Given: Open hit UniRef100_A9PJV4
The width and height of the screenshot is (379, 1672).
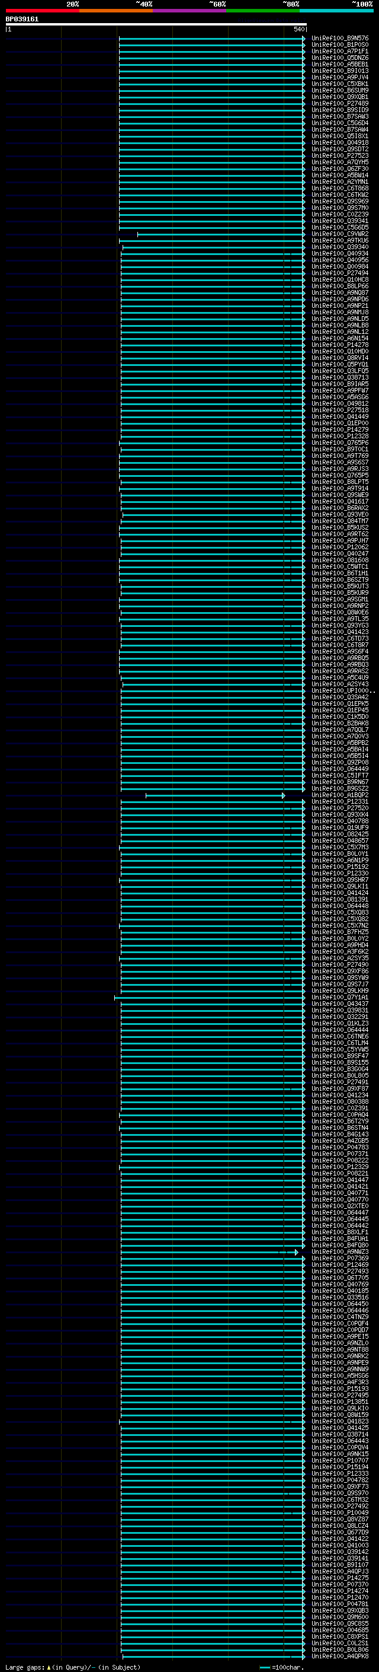Looking at the screenshot, I should (340, 77).
